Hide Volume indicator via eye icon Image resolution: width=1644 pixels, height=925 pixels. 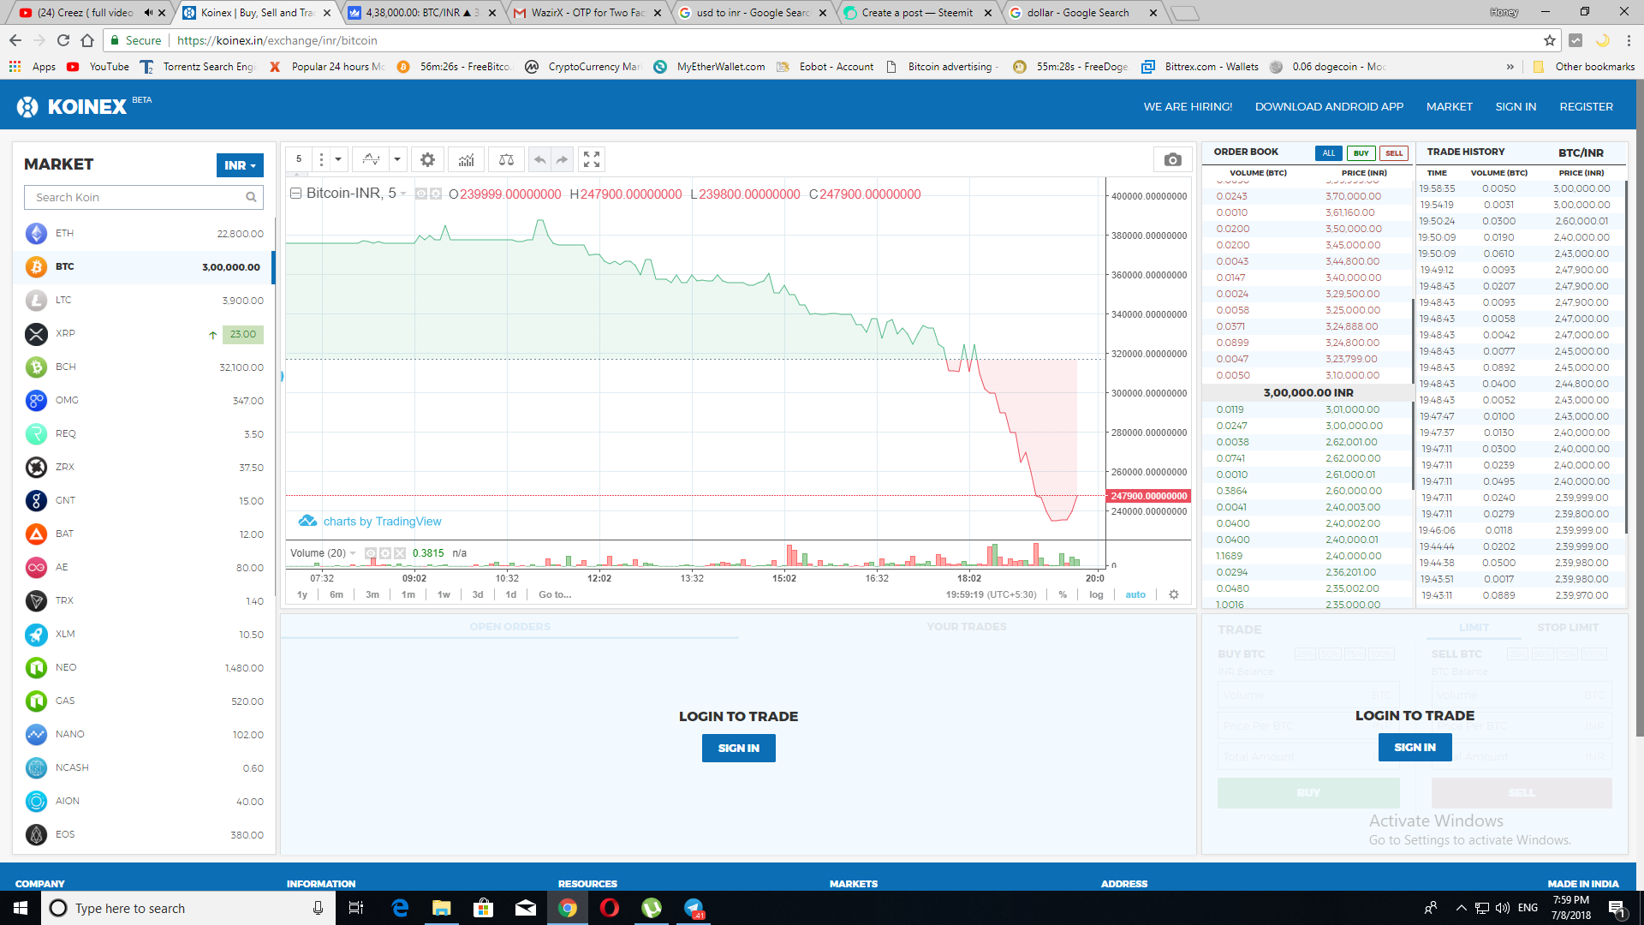click(371, 553)
